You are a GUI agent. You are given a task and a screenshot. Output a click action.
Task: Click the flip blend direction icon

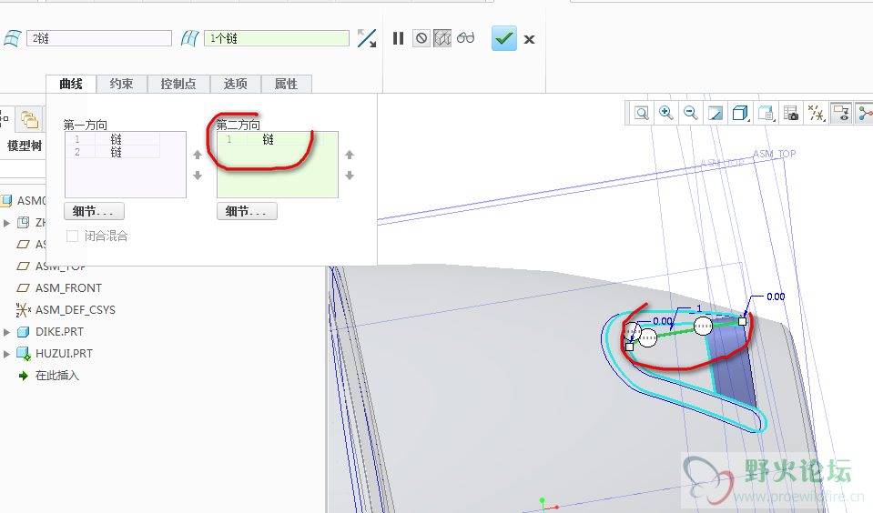pos(367,38)
